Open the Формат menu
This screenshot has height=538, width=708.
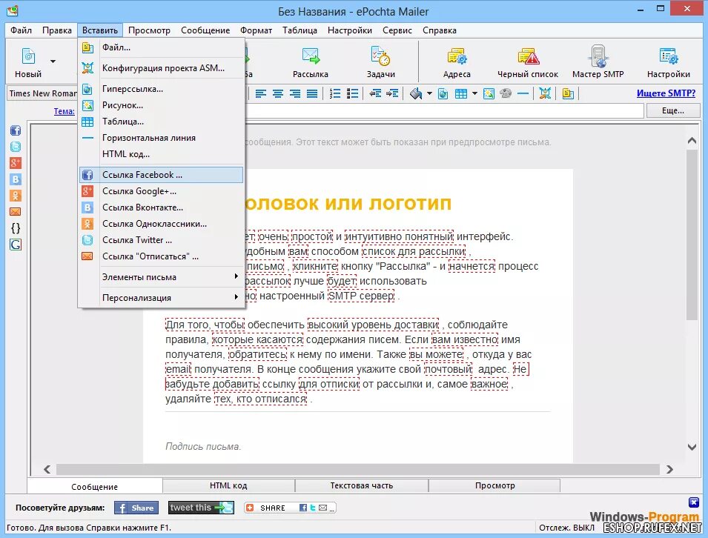(256, 30)
